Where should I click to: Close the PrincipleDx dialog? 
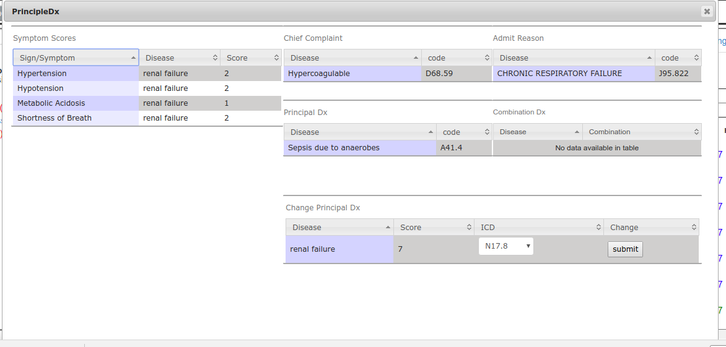tap(706, 11)
